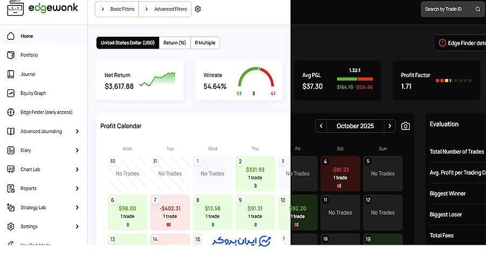This screenshot has height=254, width=486.
Task: Click Avg. Profit per Trading Day row
Action: pos(457,173)
